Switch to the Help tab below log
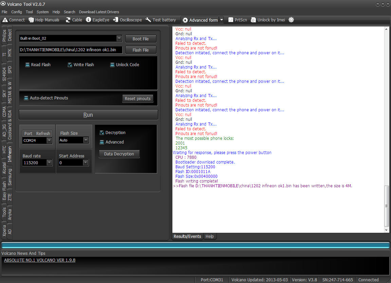The image size is (391, 283). 209,237
